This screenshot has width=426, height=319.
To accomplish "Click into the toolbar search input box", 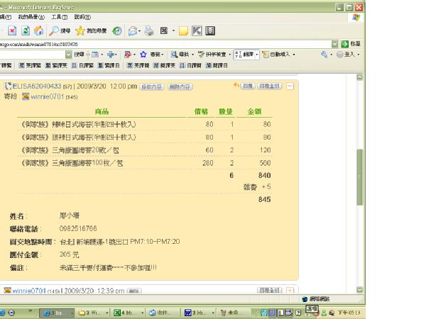I will click(x=33, y=55).
